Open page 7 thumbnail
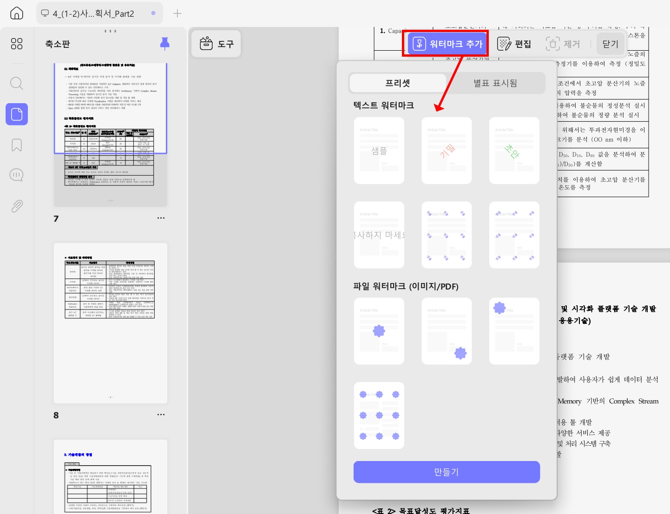The width and height of the screenshot is (670, 514). [x=111, y=135]
